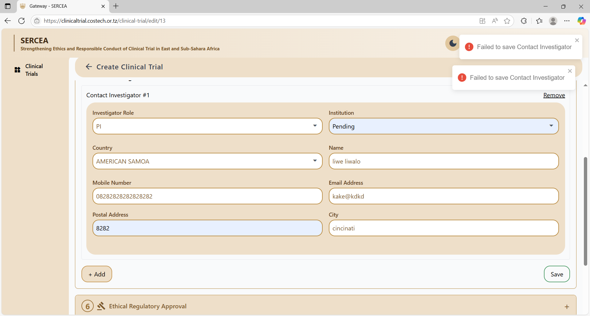
Task: Open Favorites list
Action: (x=539, y=21)
